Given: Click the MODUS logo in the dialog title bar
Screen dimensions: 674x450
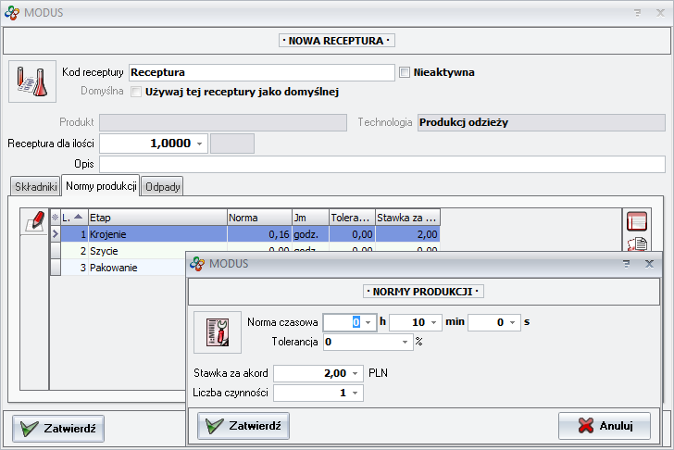Looking at the screenshot, I should 196,264.
